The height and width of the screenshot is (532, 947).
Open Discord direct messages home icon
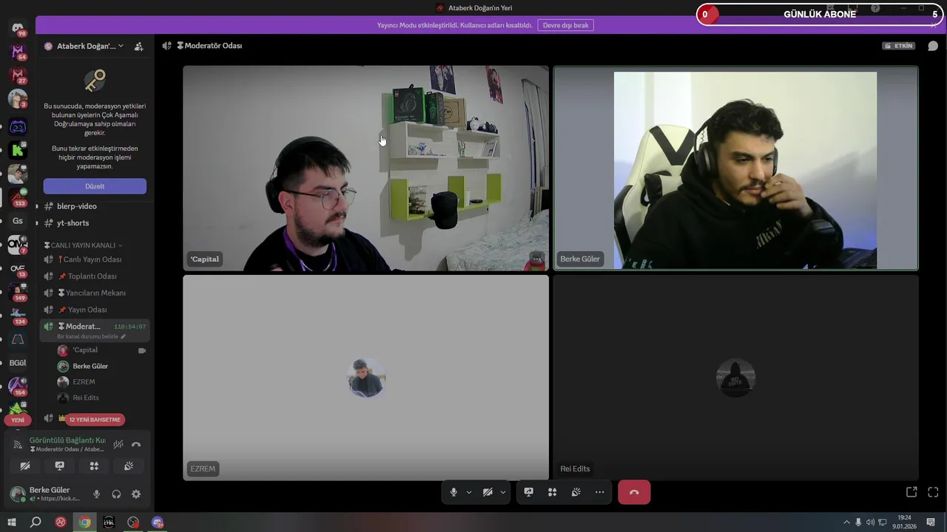[18, 28]
